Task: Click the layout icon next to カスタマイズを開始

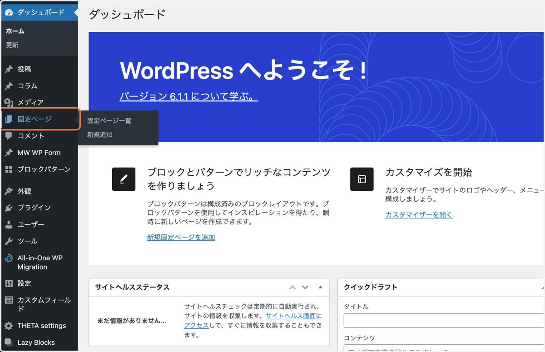Action: (x=362, y=179)
